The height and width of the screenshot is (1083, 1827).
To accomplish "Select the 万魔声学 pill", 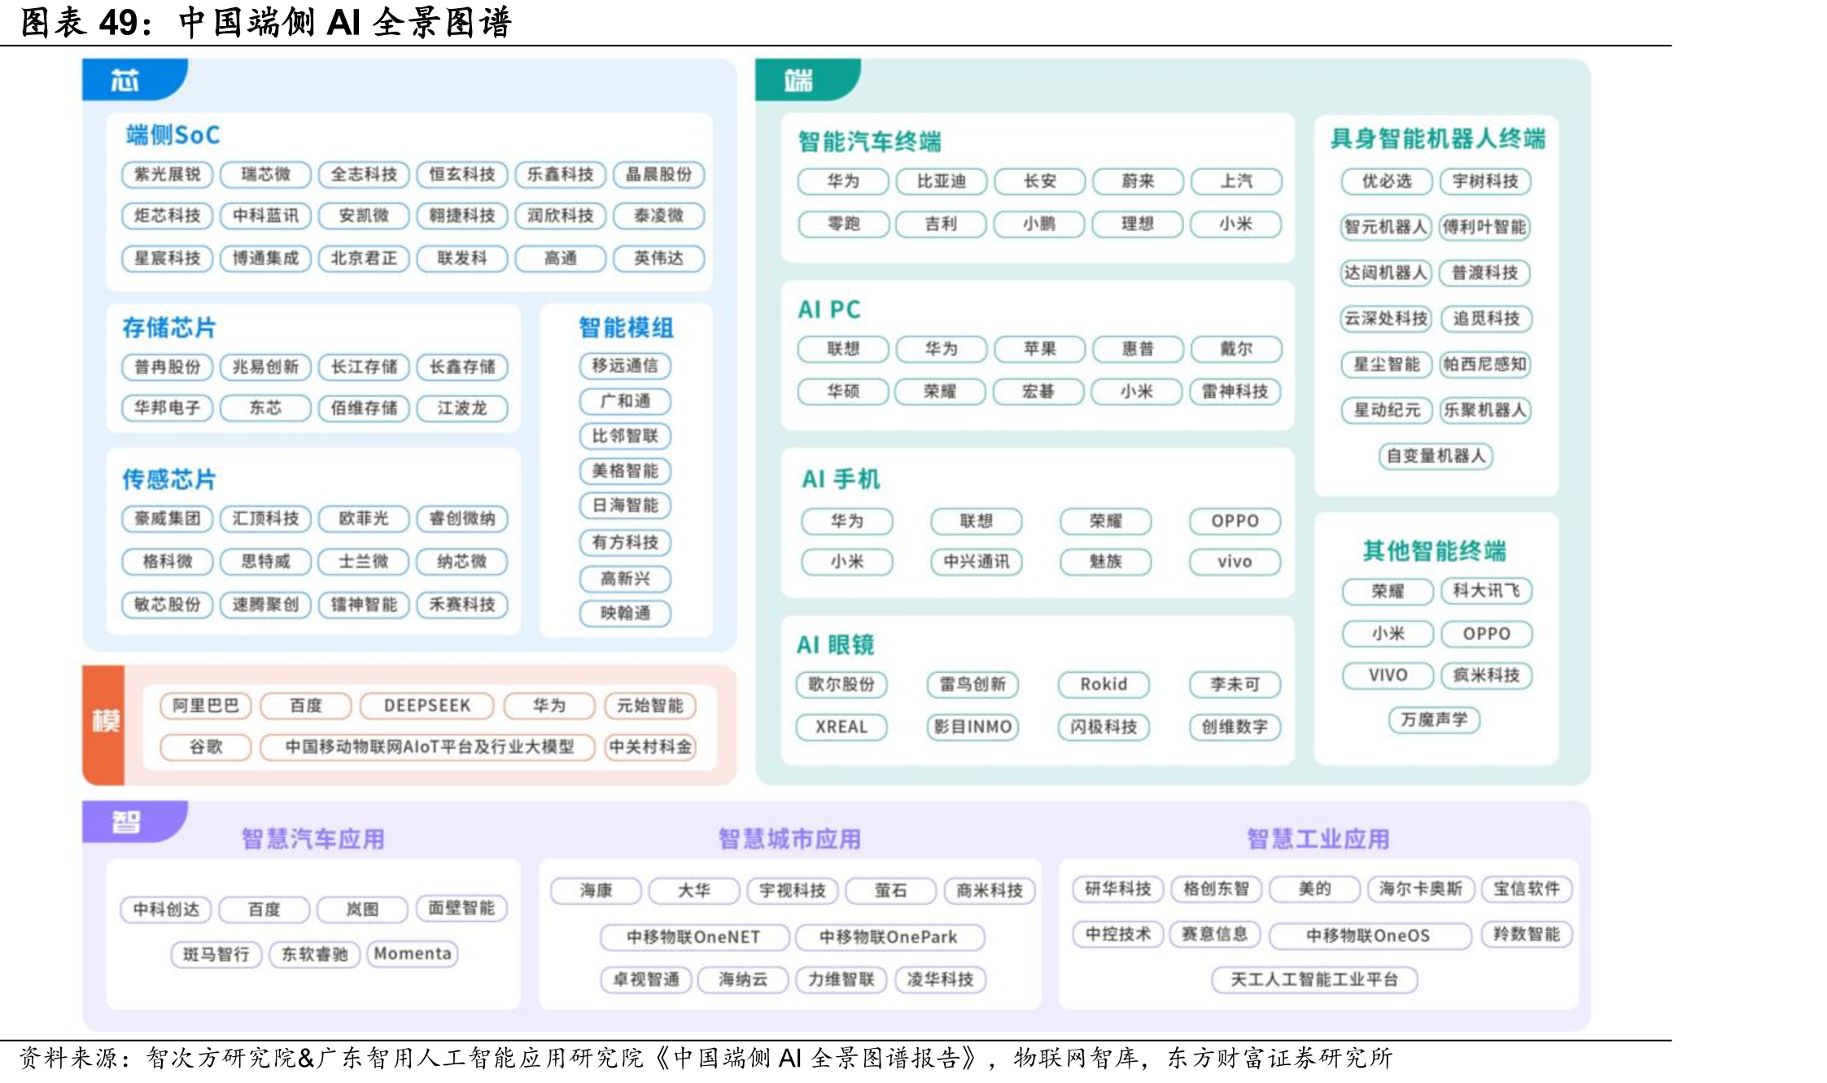I will tap(1435, 719).
